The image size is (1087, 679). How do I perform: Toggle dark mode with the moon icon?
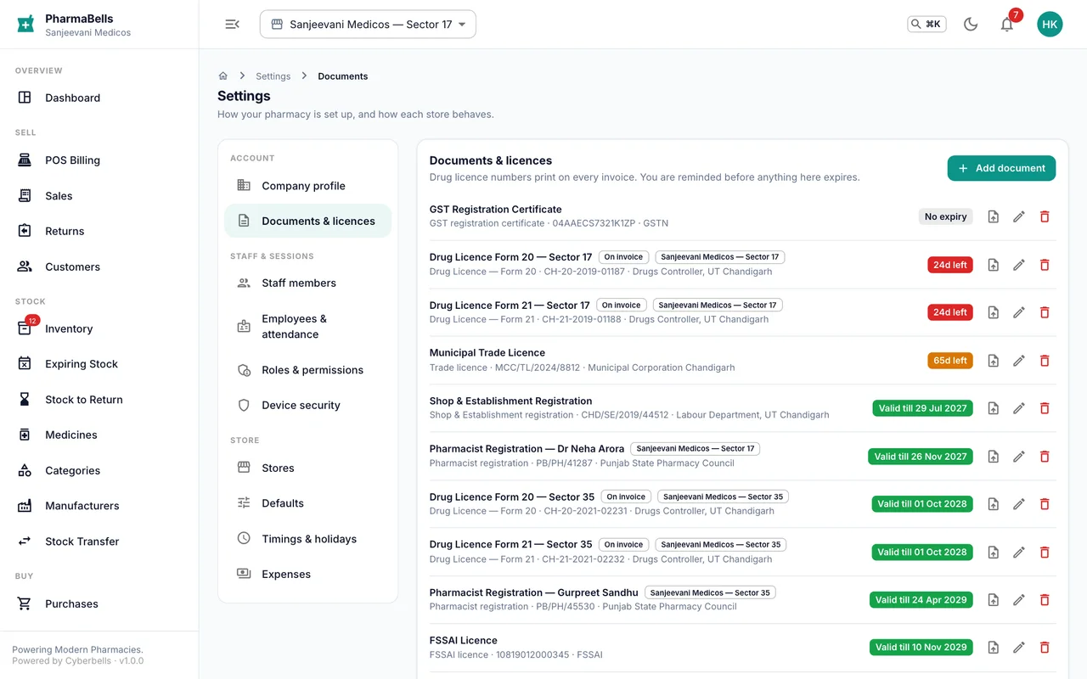coord(971,25)
